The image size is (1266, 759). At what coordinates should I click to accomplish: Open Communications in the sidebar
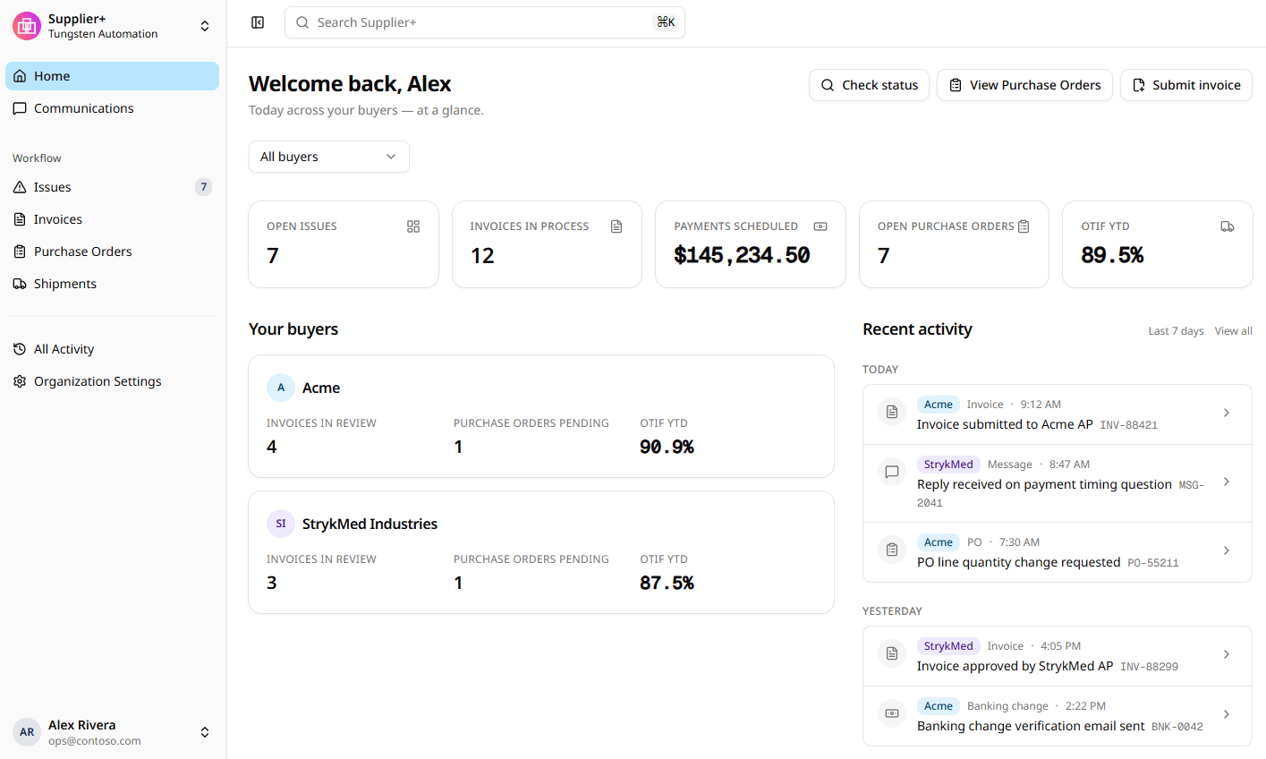pos(112,108)
